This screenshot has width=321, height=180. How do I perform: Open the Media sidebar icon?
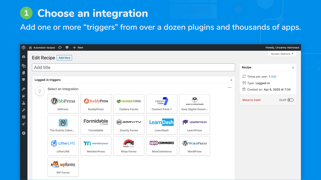[24, 66]
